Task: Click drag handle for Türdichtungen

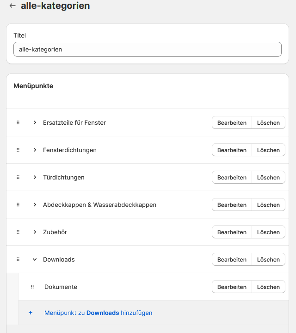Action: coord(18,178)
